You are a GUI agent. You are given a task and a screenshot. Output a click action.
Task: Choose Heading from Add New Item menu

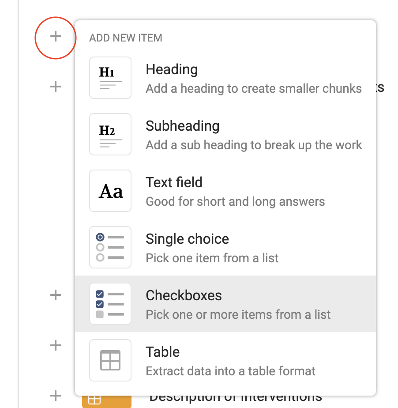coord(172,70)
